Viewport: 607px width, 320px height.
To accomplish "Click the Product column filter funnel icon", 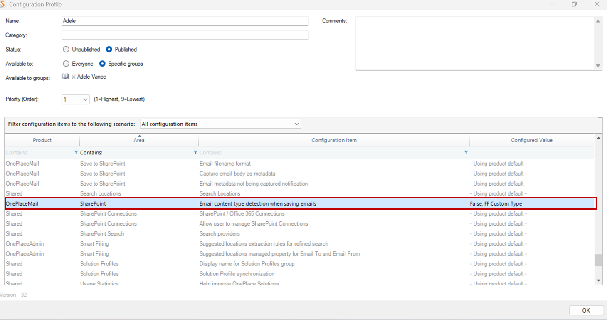I will (76, 153).
